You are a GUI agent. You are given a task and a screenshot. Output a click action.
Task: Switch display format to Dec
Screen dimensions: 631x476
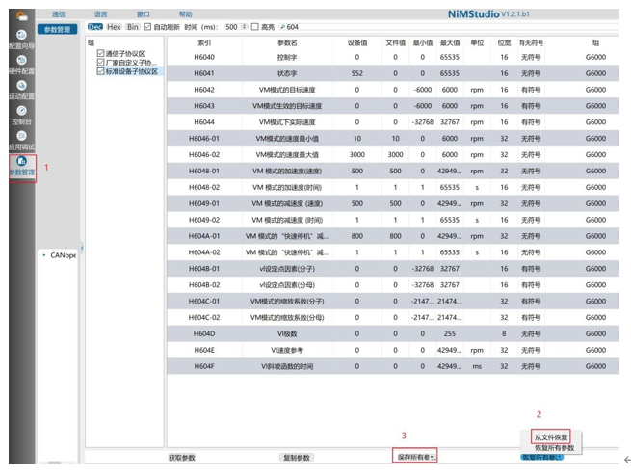[95, 27]
